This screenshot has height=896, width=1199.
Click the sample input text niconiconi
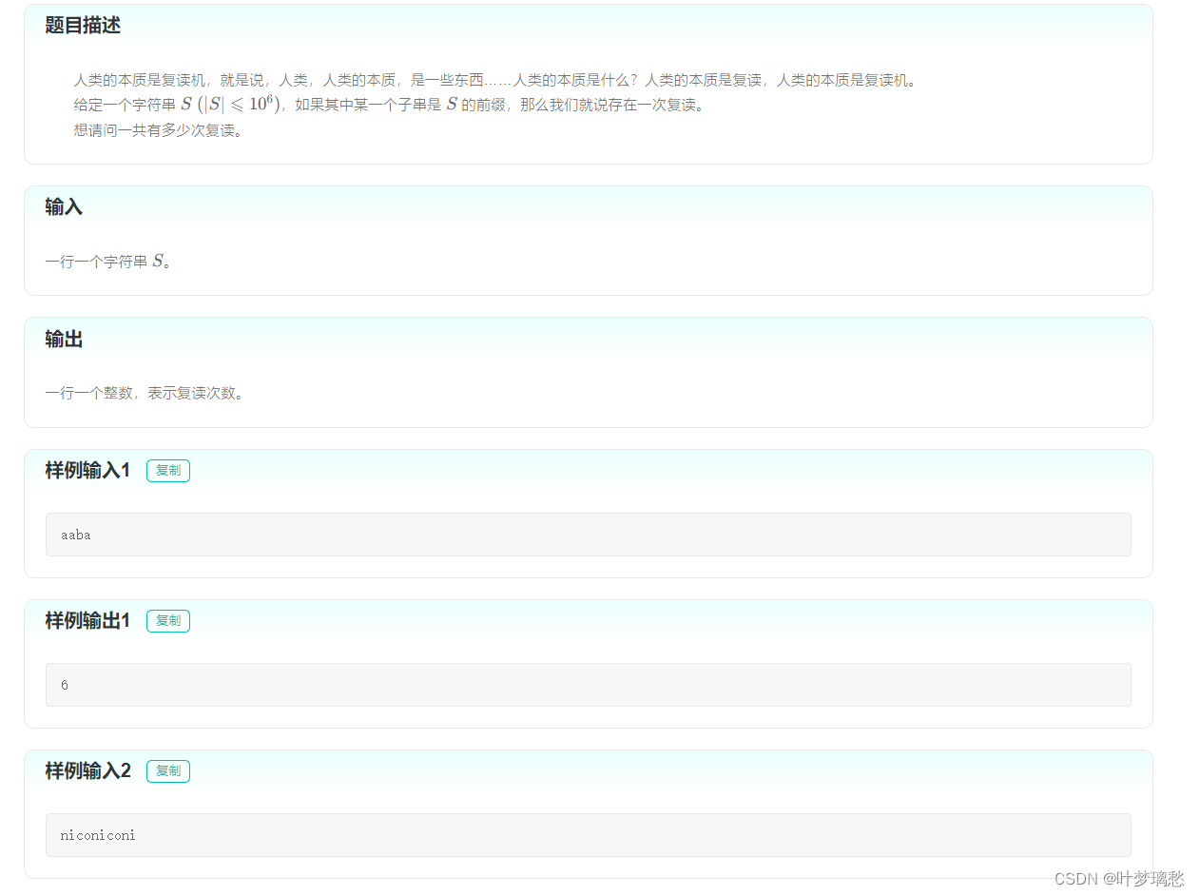click(x=98, y=835)
